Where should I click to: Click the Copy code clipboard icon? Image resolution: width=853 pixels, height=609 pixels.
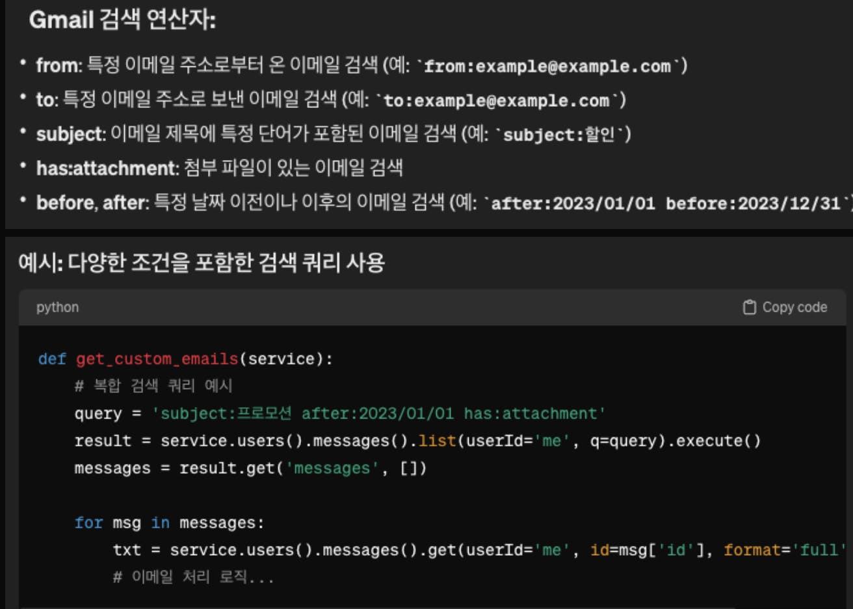coord(750,307)
